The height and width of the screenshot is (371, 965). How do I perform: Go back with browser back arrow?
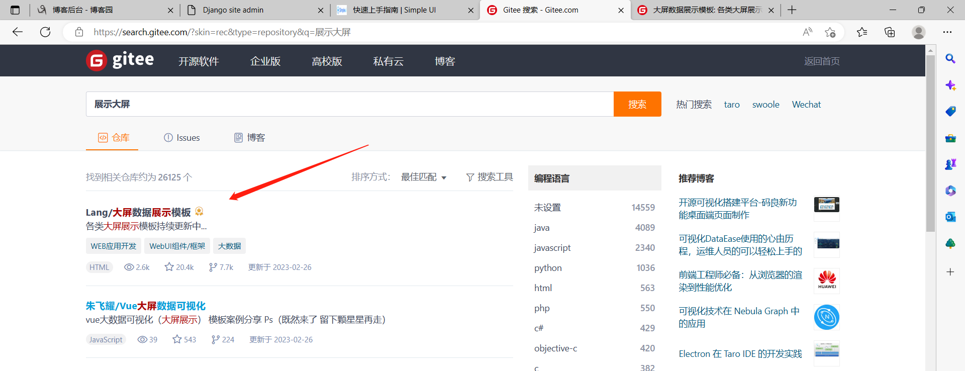click(x=18, y=32)
